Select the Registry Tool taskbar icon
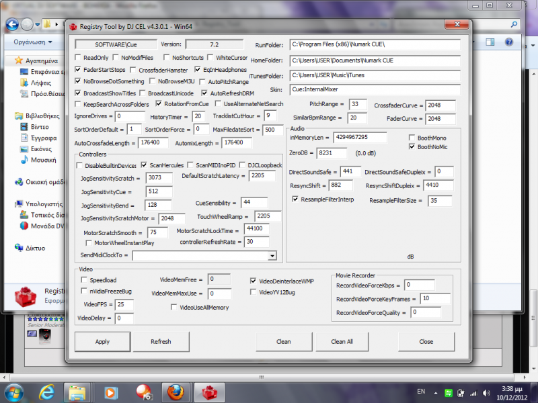Image resolution: width=538 pixels, height=403 pixels. coord(209,392)
